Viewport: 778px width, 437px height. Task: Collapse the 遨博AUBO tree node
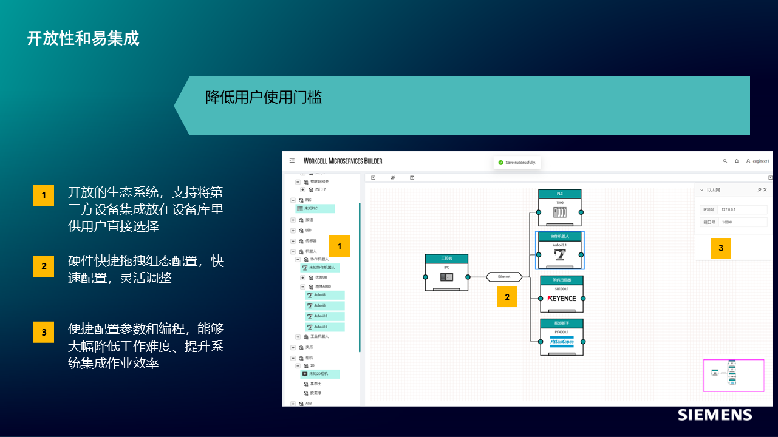(302, 286)
